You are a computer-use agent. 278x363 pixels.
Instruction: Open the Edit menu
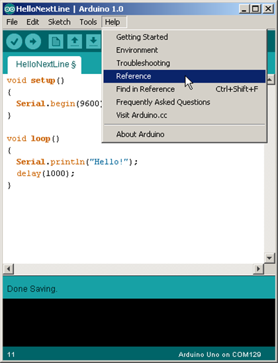tap(32, 22)
